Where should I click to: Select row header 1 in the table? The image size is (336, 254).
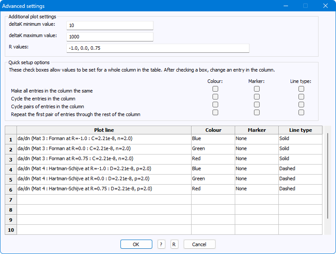coord(11,139)
